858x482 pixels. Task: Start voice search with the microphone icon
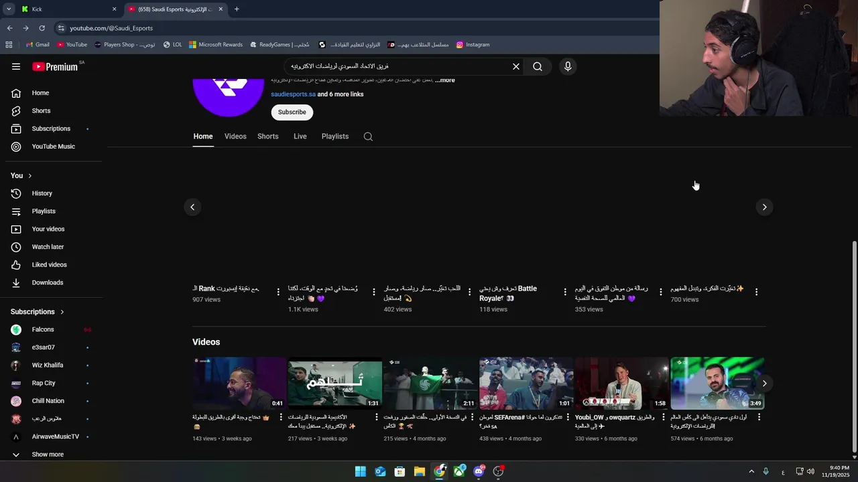pos(568,66)
